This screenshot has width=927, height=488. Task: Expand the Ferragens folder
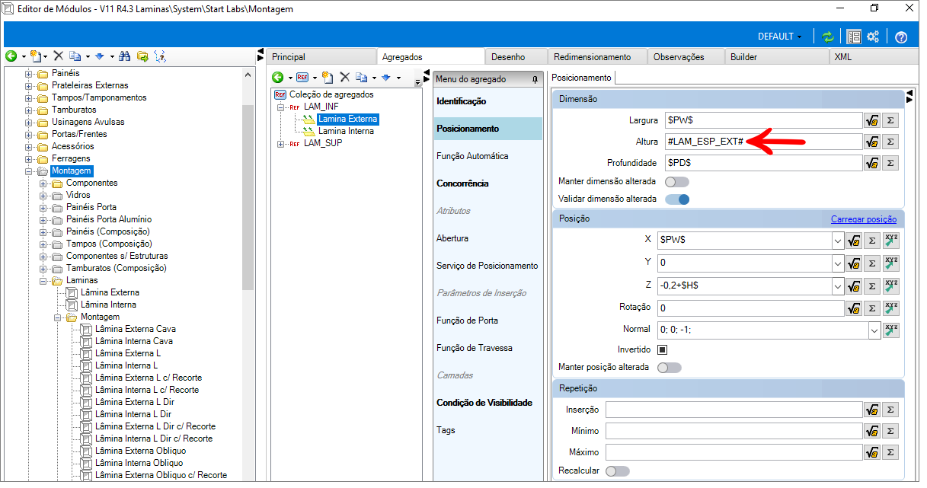[x=28, y=158]
